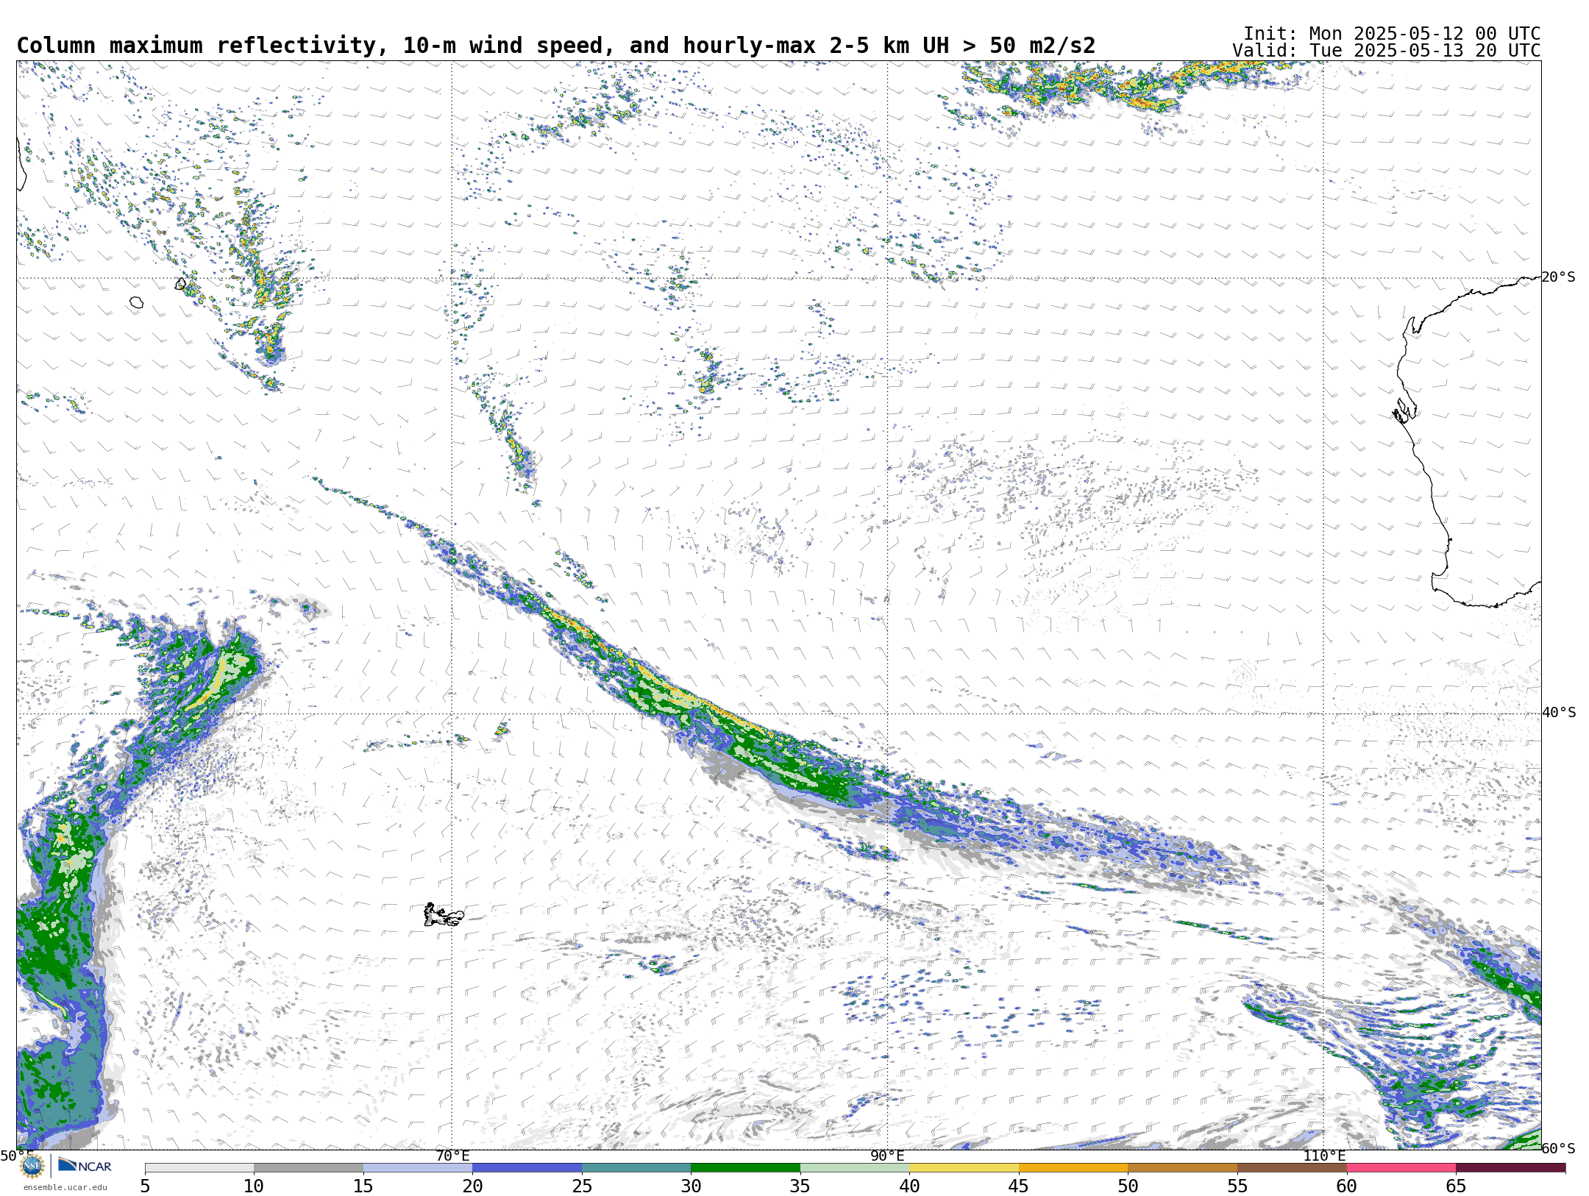Click the teal 25 dBZ color swatch
1589x1196 pixels.
coord(636,1168)
